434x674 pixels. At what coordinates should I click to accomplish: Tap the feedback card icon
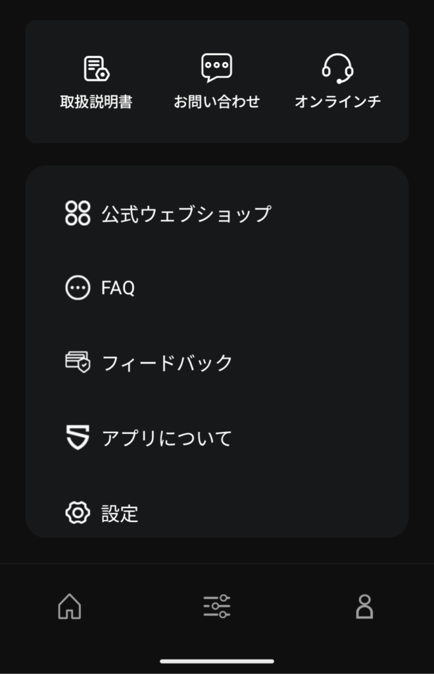[78, 363]
